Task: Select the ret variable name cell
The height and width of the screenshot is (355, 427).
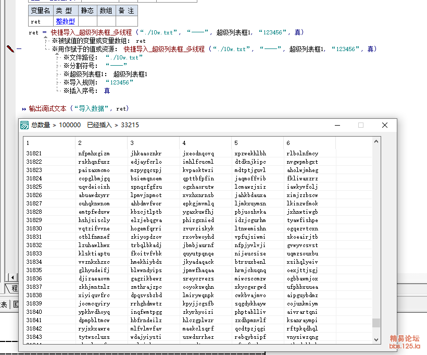Action: pyautogui.click(x=41, y=21)
